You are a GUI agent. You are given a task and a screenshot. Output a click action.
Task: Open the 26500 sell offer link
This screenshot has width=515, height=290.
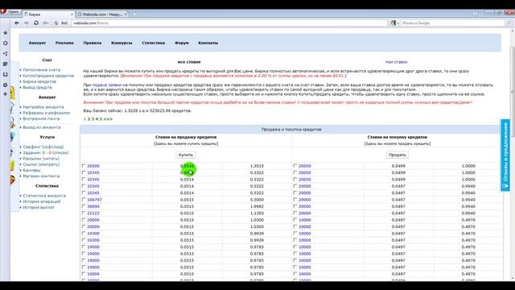[x=93, y=166]
